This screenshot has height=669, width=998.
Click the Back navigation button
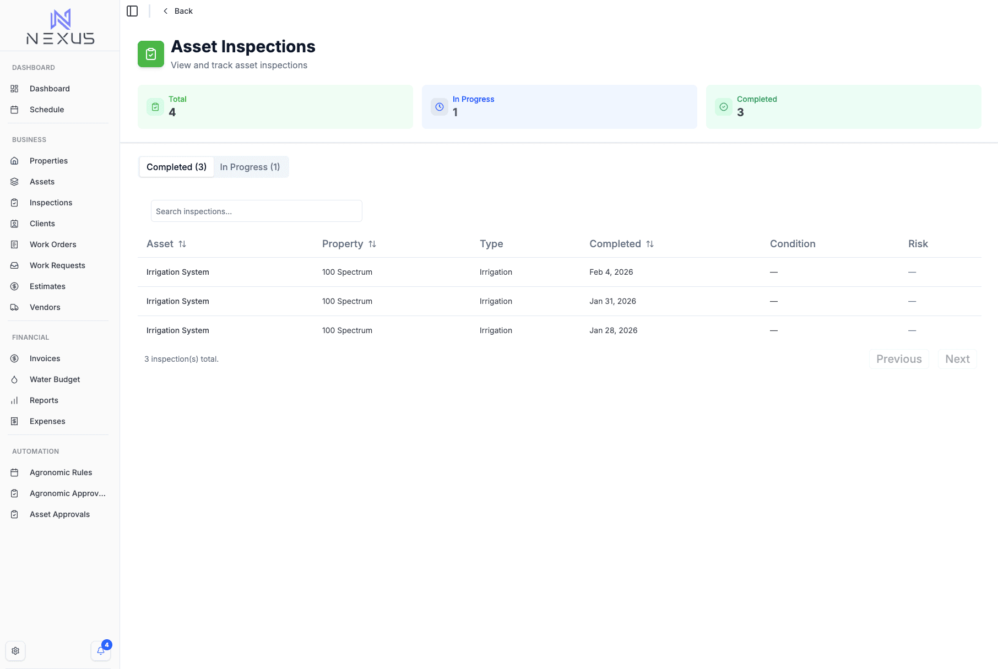tap(177, 10)
